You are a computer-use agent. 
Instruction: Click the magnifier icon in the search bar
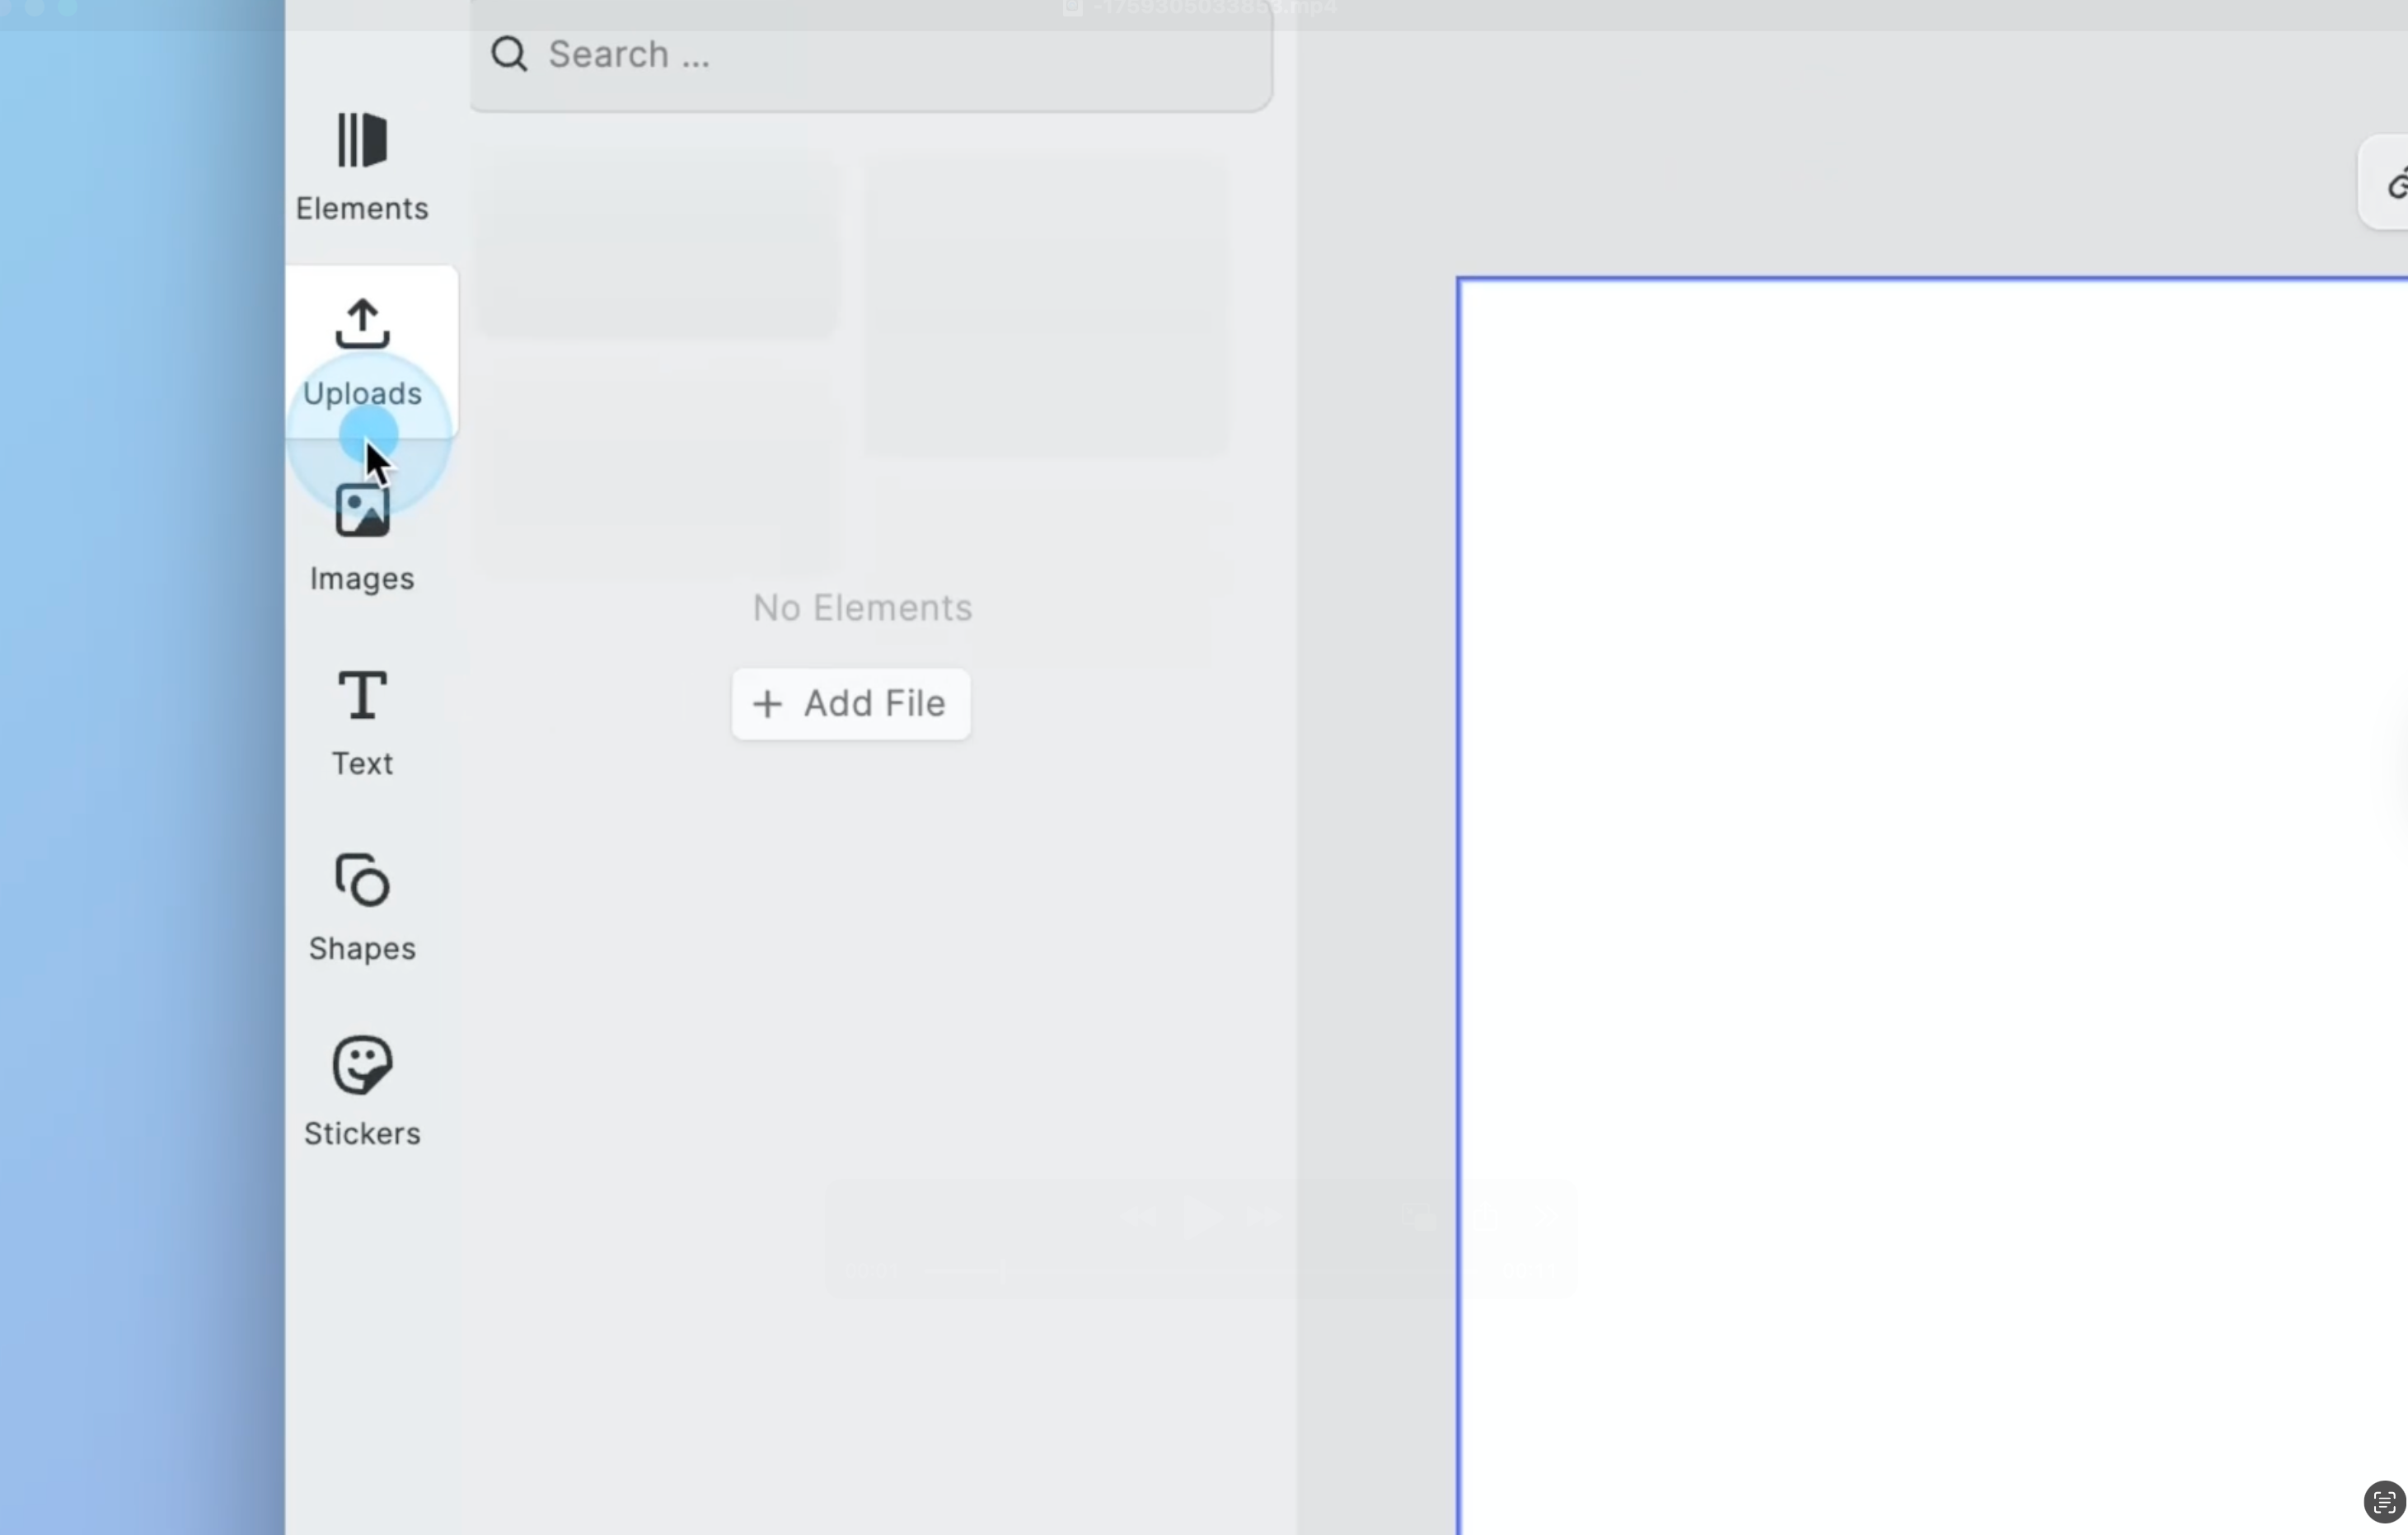(x=509, y=54)
